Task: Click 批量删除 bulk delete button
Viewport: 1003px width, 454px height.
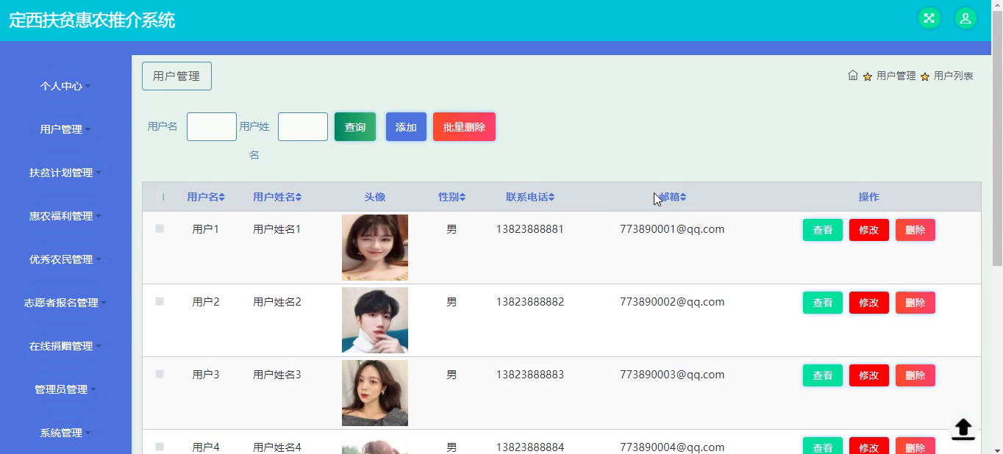Action: pos(464,127)
